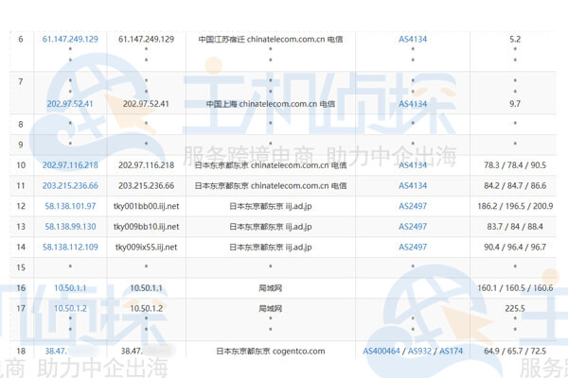This screenshot has width=568, height=378.
Task: Open the blue 10.50.1.1 IP link in hop 16
Action: click(x=71, y=288)
